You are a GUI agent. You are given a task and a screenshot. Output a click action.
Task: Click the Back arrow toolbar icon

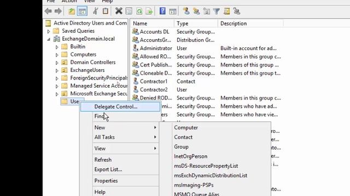(x=48, y=11)
